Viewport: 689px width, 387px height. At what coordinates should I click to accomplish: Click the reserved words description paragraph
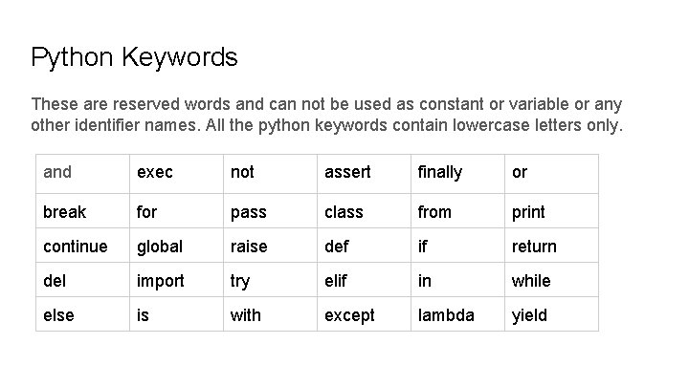point(327,115)
